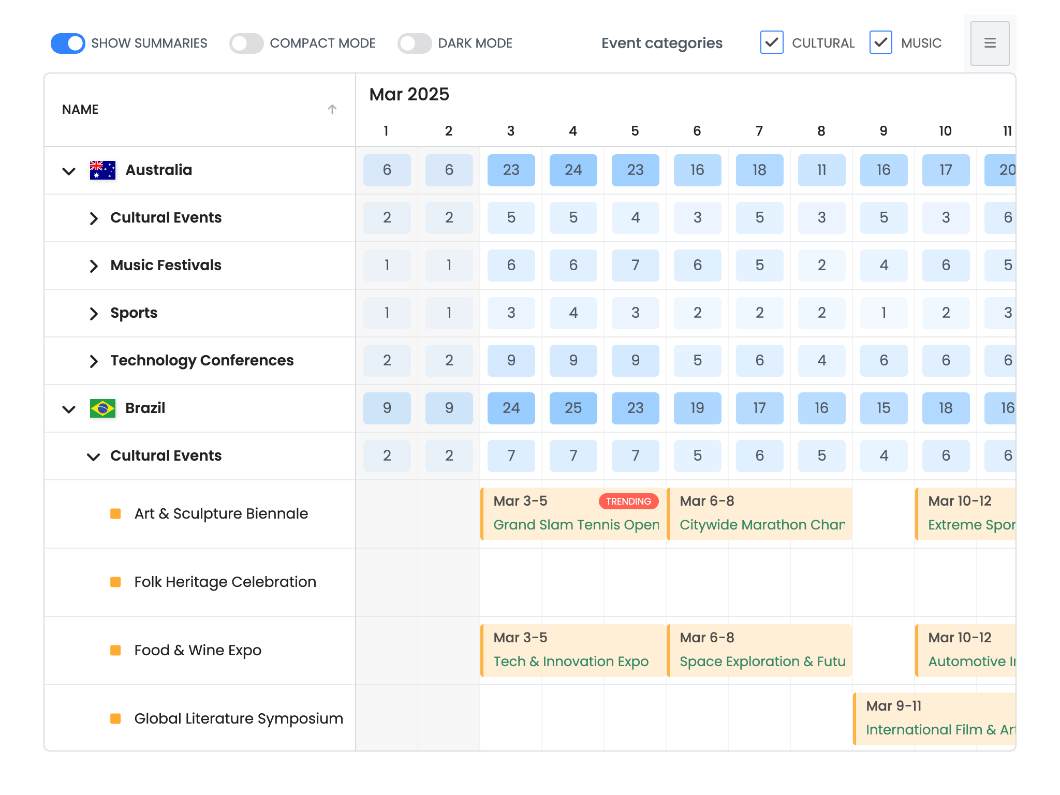This screenshot has width=1060, height=795.
Task: Click the orange marker beside Art & Sculpture Biennale
Action: 115,513
